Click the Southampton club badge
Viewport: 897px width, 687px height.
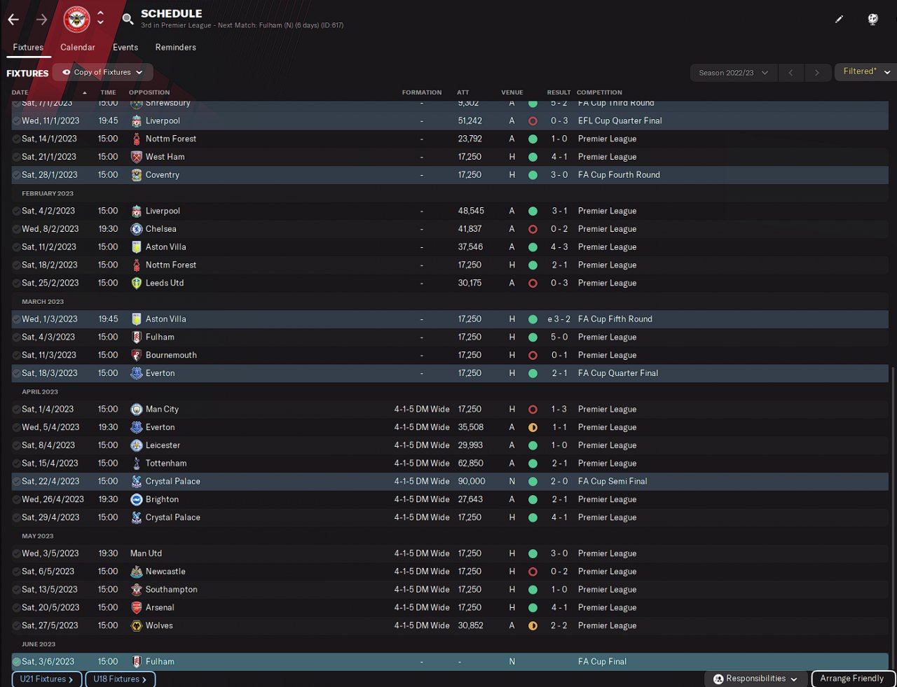tap(137, 590)
